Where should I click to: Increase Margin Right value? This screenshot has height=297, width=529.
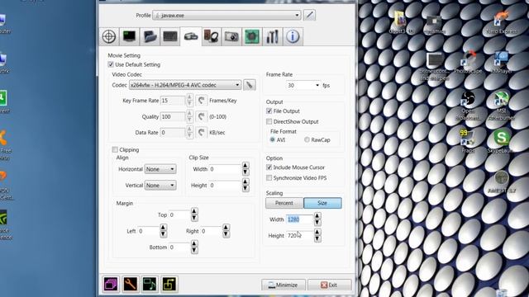coord(226,228)
